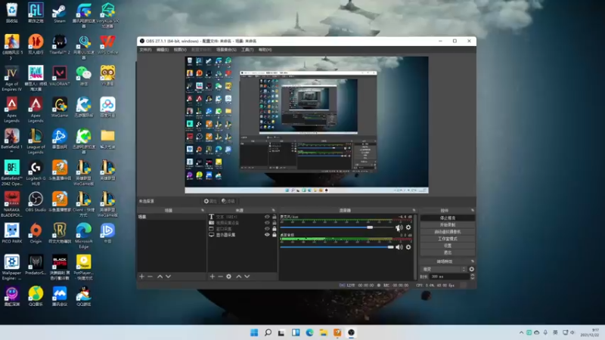Open Steam desktop shortcut
The image size is (605, 340).
[60, 13]
